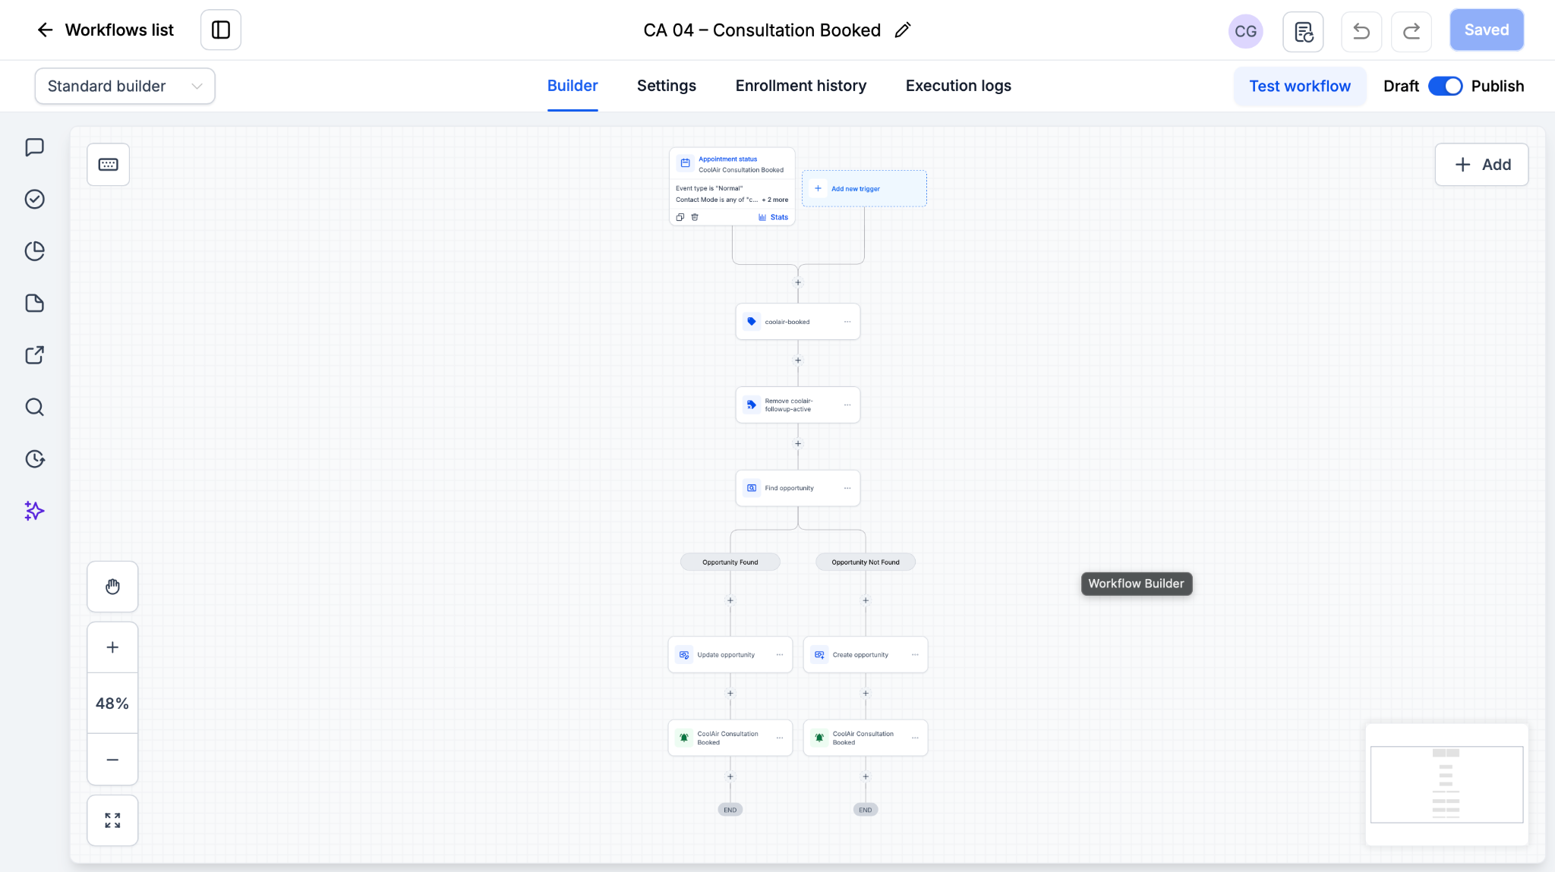Open AI sparkle icon in sidebar

tap(35, 511)
